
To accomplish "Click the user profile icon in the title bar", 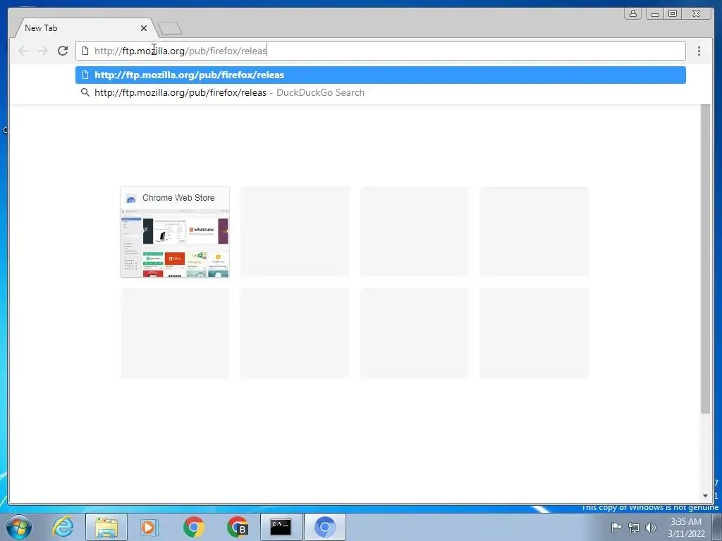I will click(x=633, y=13).
